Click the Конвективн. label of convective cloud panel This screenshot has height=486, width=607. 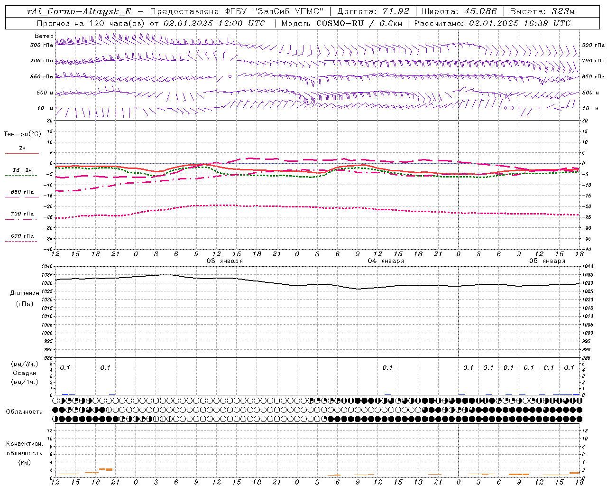(x=25, y=444)
